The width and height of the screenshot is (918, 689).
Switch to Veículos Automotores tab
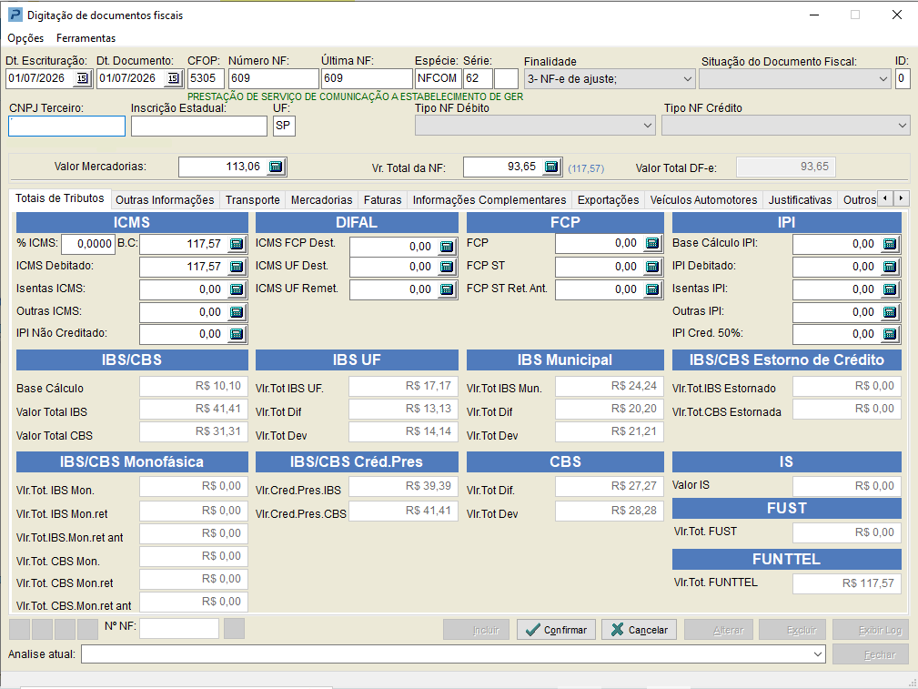(x=703, y=200)
